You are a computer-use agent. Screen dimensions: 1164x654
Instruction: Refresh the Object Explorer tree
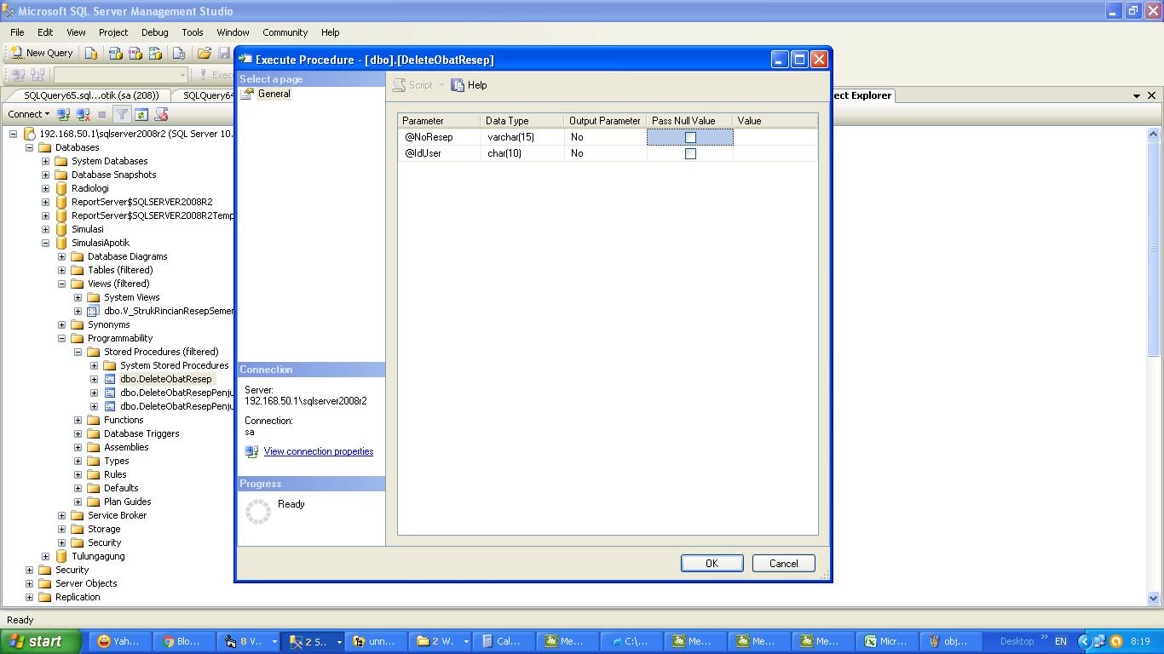[x=141, y=114]
